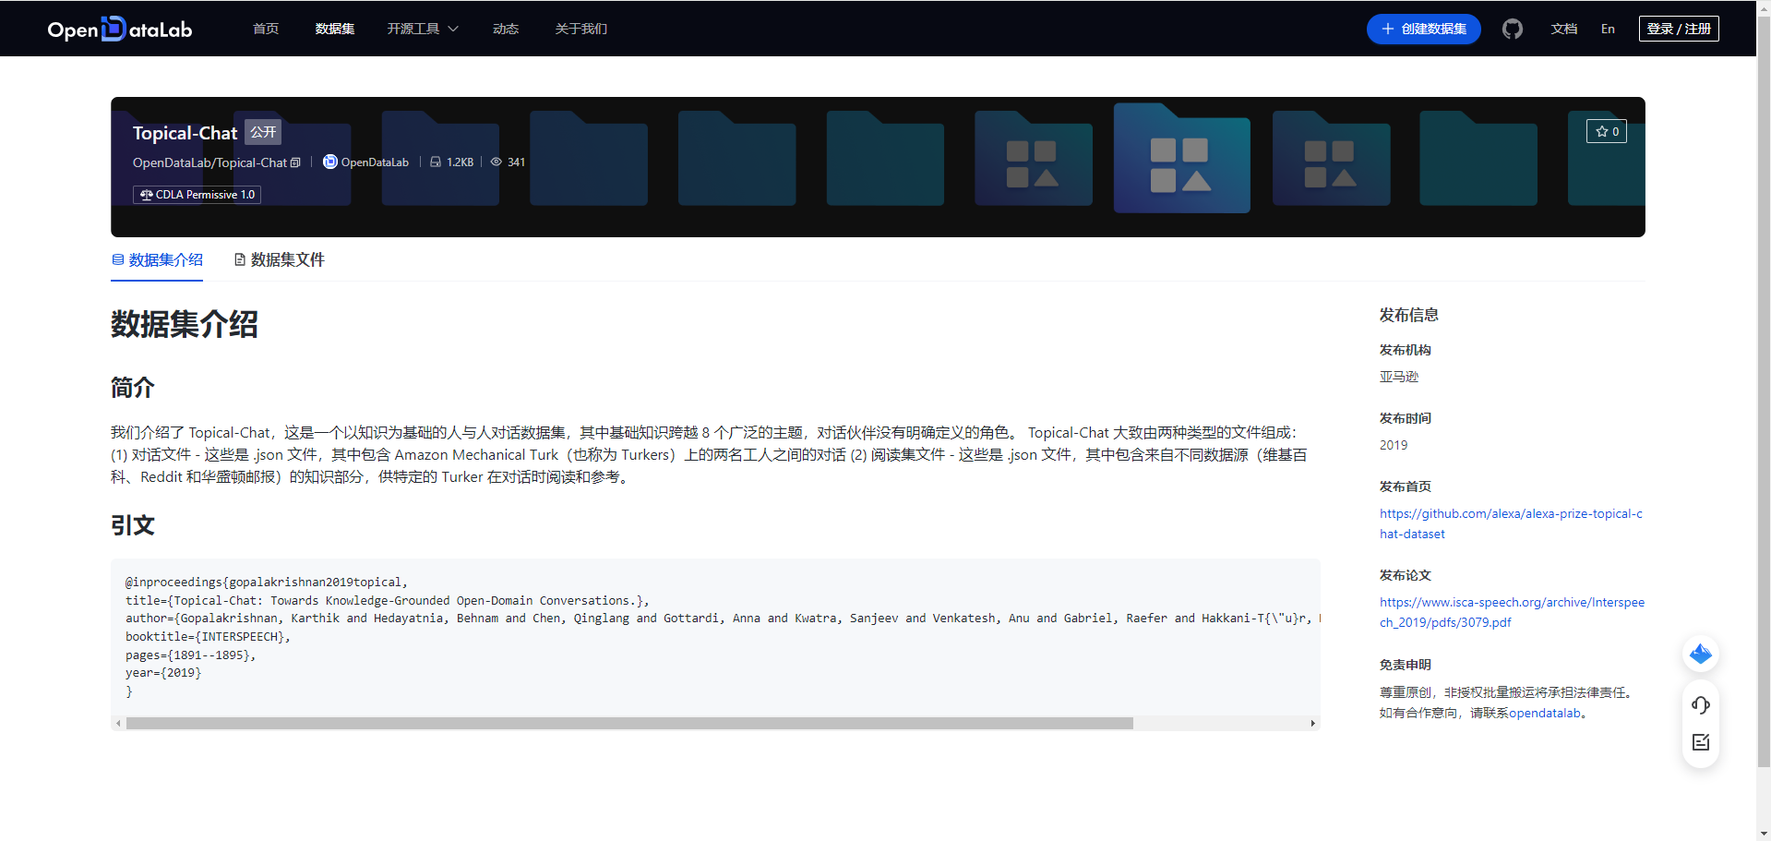
Task: Click the 免责申明 heading
Action: pos(1405,665)
